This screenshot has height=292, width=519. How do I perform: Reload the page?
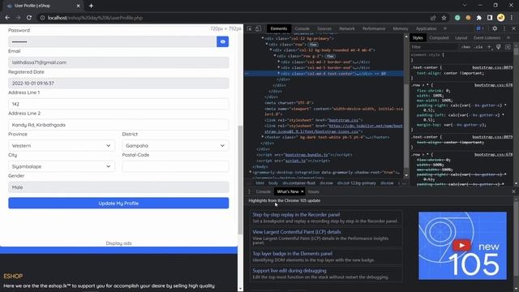29,18
